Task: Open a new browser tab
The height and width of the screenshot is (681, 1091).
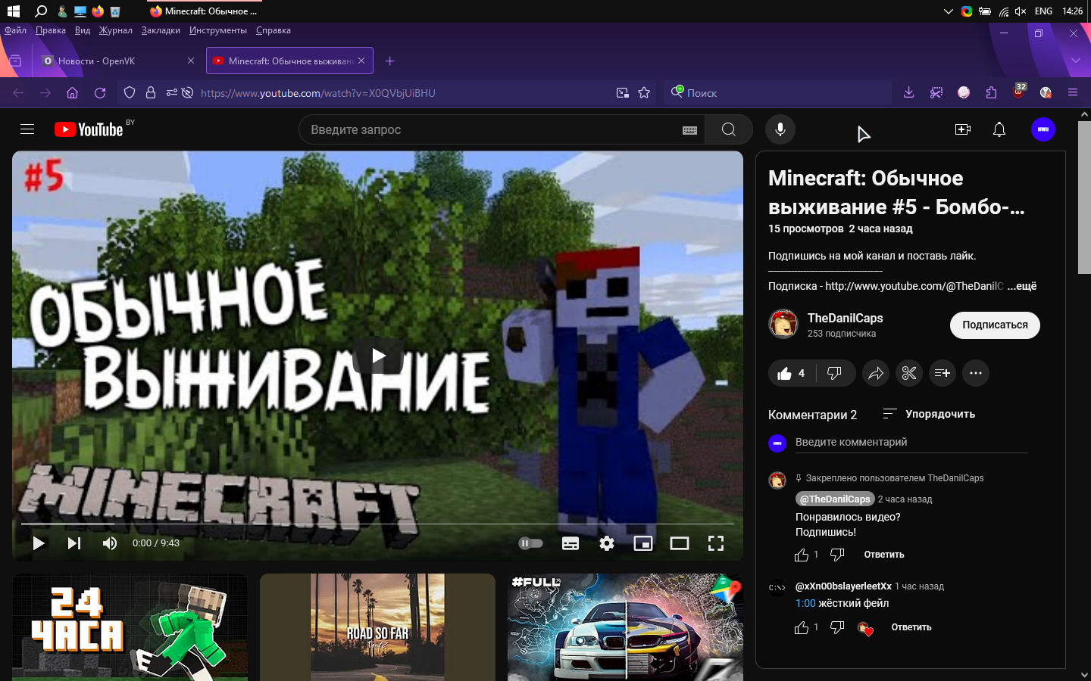Action: coord(390,61)
